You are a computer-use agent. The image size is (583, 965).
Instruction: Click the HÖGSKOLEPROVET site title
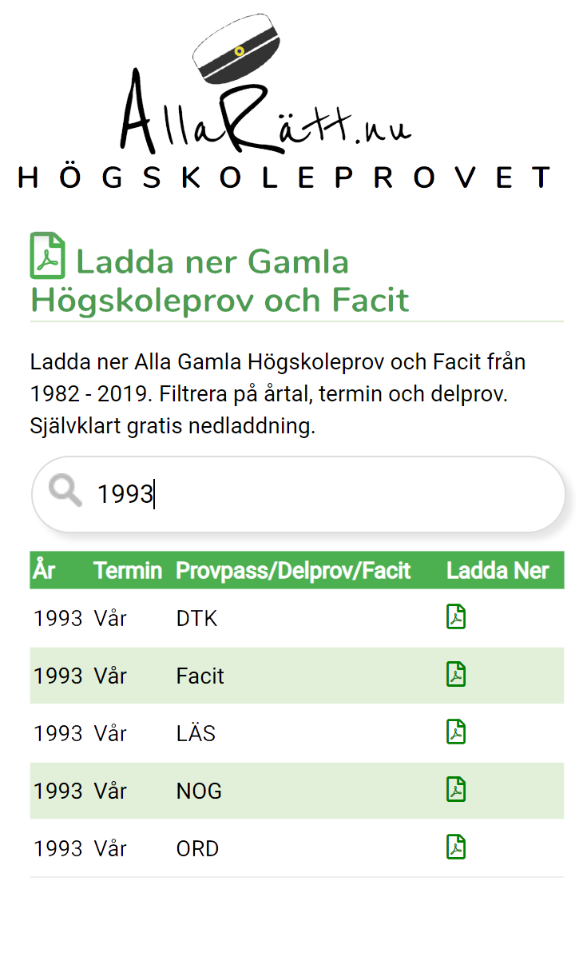pos(284,178)
